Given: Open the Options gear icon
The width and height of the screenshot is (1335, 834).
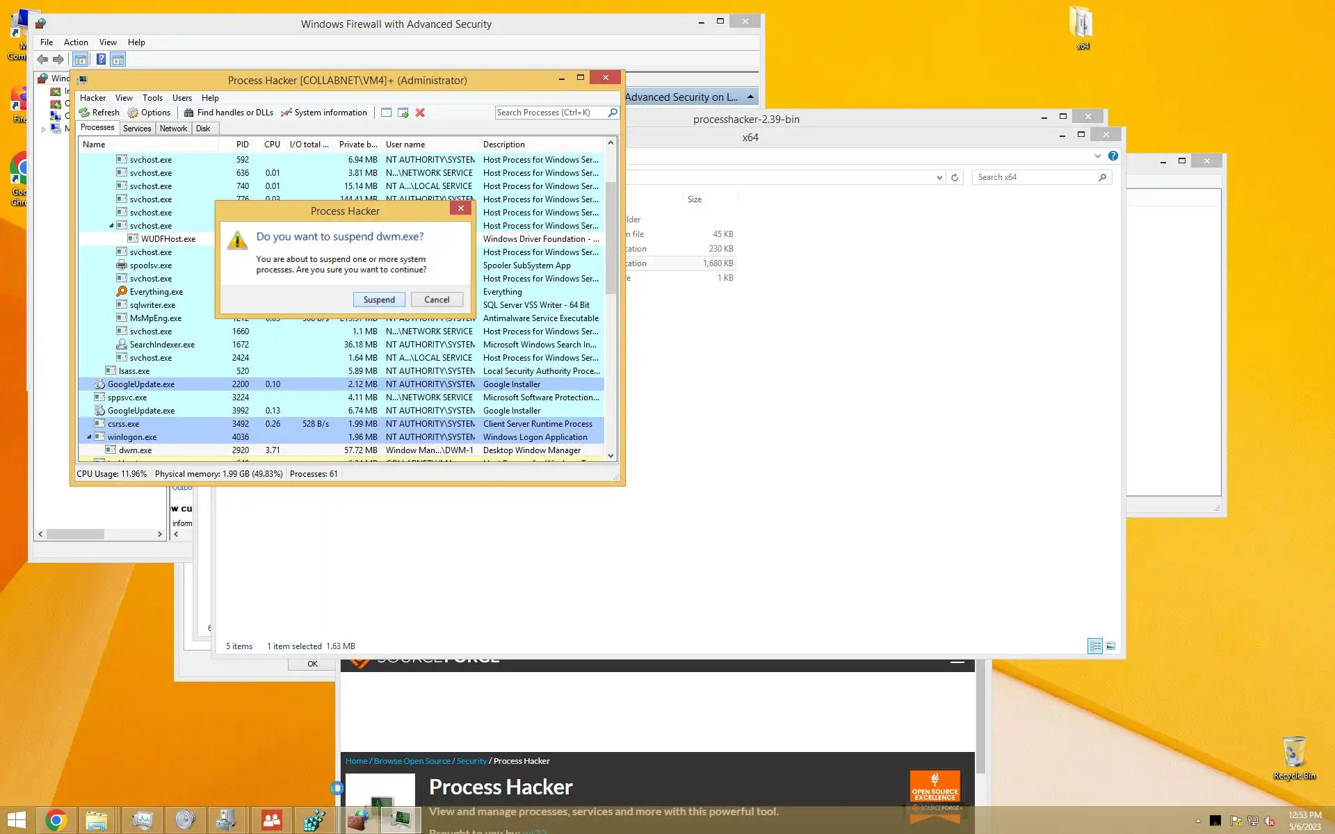Looking at the screenshot, I should (133, 113).
